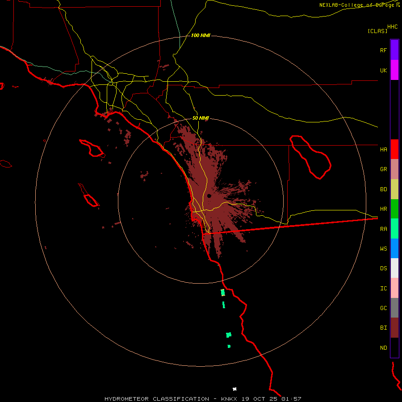Click the ND legend label
The width and height of the screenshot is (402, 402).
coord(383,348)
